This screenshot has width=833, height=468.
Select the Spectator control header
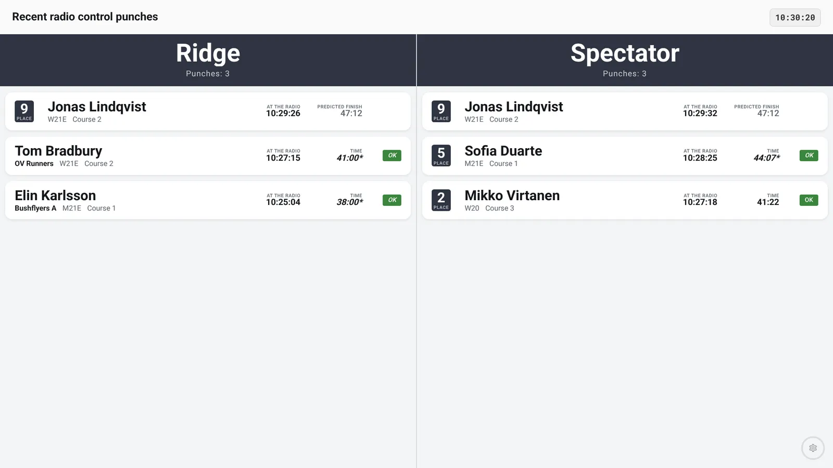pyautogui.click(x=625, y=60)
